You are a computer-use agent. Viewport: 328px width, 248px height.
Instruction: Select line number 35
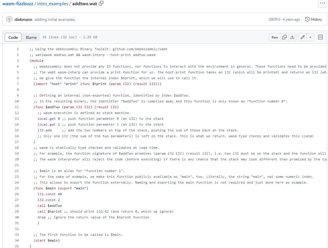17,246
